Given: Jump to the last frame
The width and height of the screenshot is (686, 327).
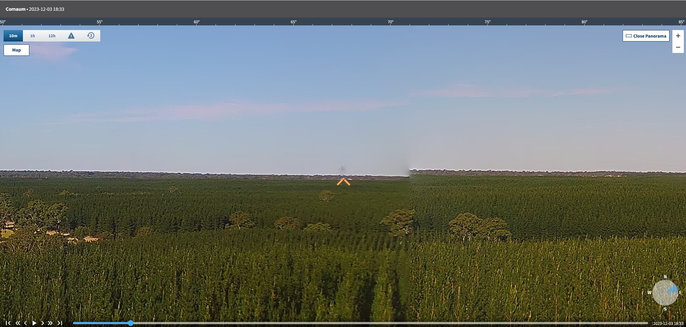Looking at the screenshot, I should (x=60, y=323).
